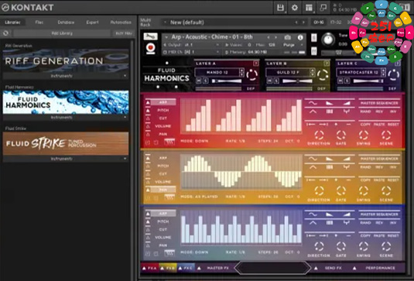Select Y-shaped pattern icon in red sequencer
Viewport: 414px width, 281px height.
click(347, 111)
